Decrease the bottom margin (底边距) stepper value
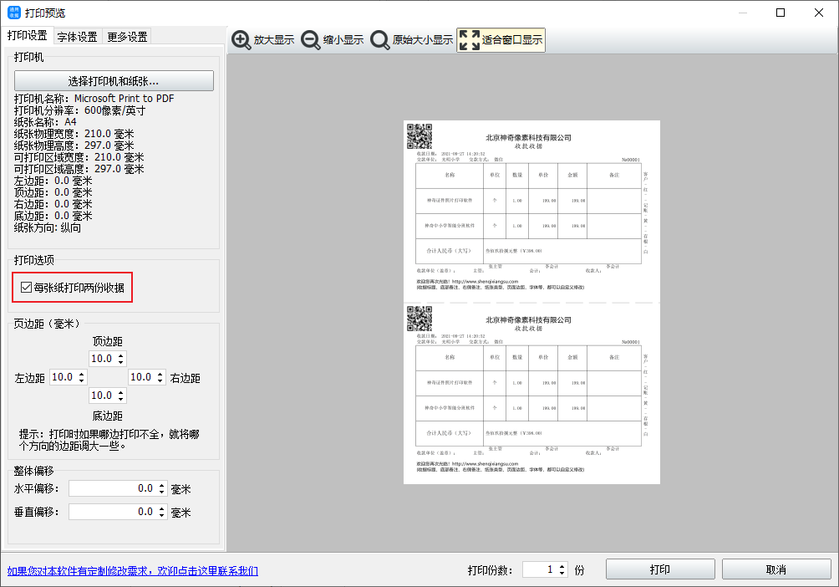Image resolution: width=839 pixels, height=587 pixels. point(121,399)
